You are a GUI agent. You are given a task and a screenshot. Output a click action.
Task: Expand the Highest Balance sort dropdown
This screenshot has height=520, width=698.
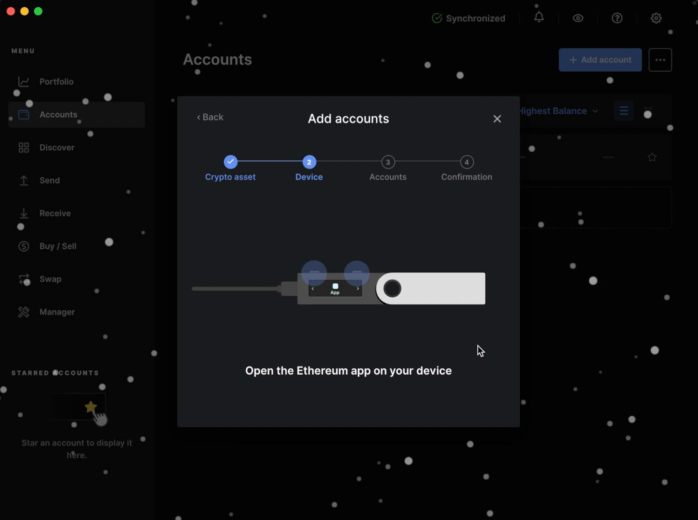[x=558, y=111]
